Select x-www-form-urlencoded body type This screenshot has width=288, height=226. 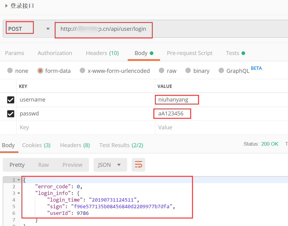tap(82, 71)
